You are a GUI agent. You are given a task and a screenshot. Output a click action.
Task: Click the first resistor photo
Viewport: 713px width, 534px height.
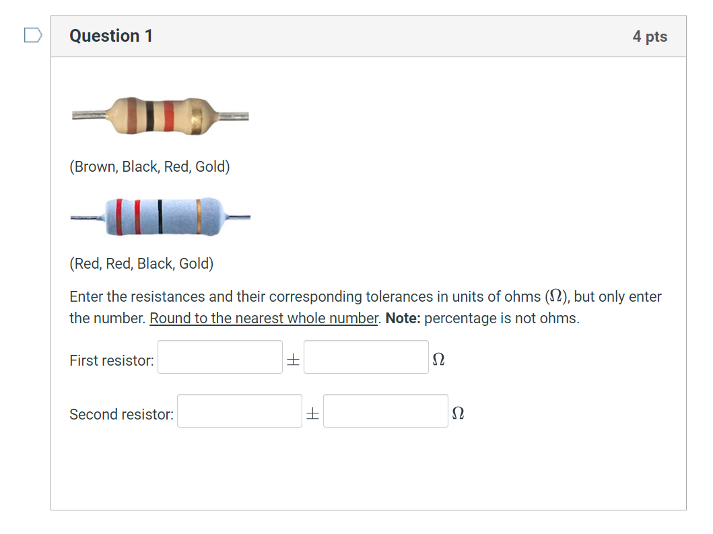160,114
